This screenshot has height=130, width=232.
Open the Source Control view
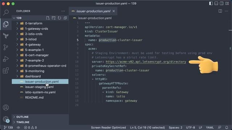tap(6, 47)
